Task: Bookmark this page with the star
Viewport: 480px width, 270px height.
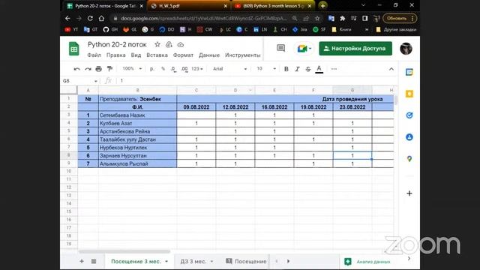Action: pos(317,18)
